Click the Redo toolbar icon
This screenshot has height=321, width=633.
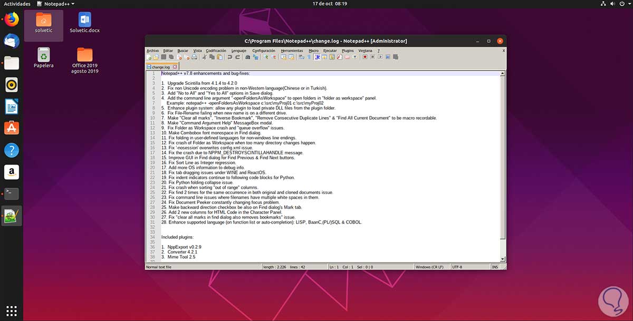(x=238, y=57)
